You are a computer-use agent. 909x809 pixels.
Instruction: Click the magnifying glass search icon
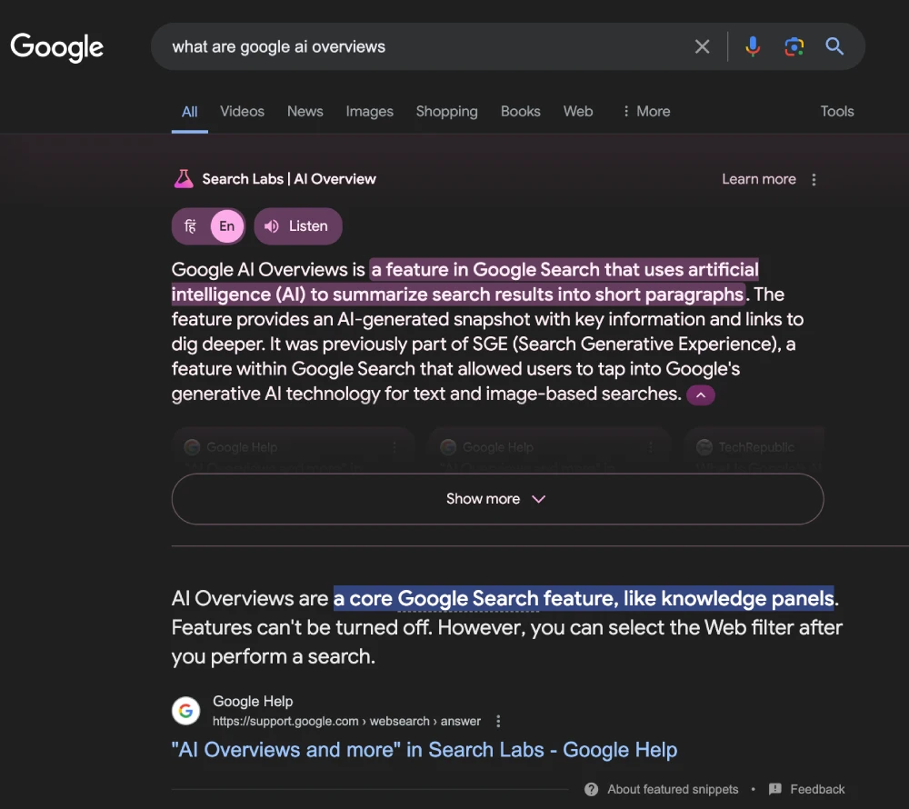point(834,46)
